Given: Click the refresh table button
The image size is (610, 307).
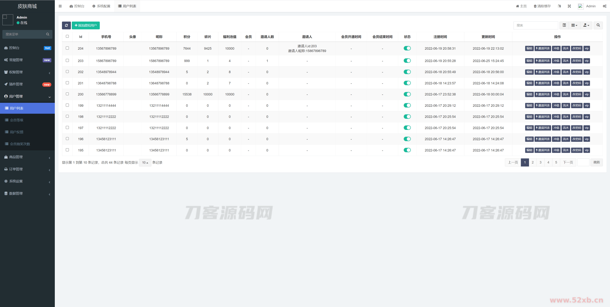Looking at the screenshot, I should tap(66, 26).
